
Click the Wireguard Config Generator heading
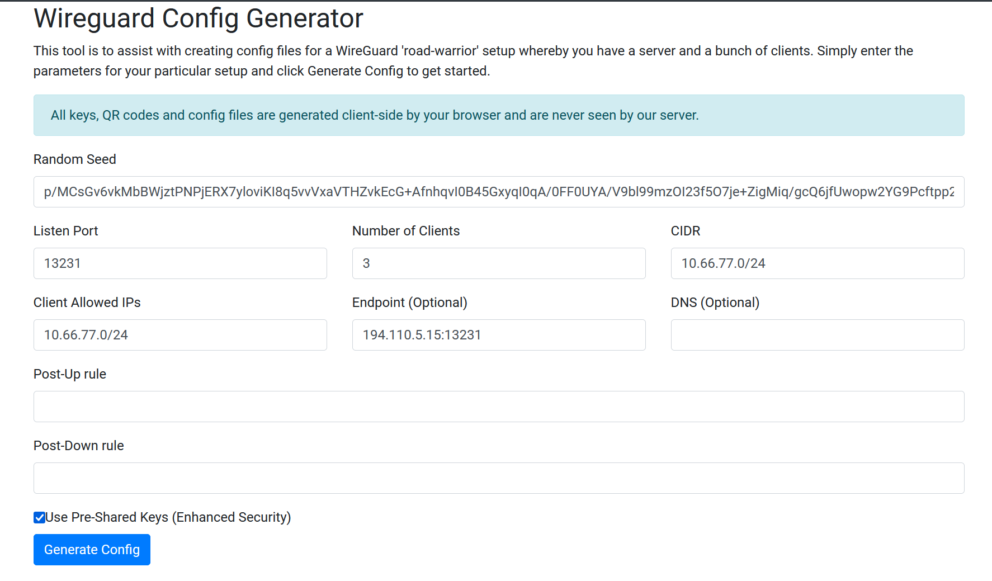point(198,18)
